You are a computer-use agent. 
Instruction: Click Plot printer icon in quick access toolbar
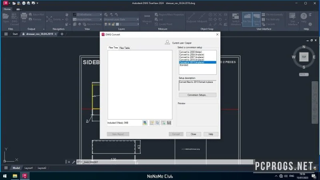[x=24, y=3]
